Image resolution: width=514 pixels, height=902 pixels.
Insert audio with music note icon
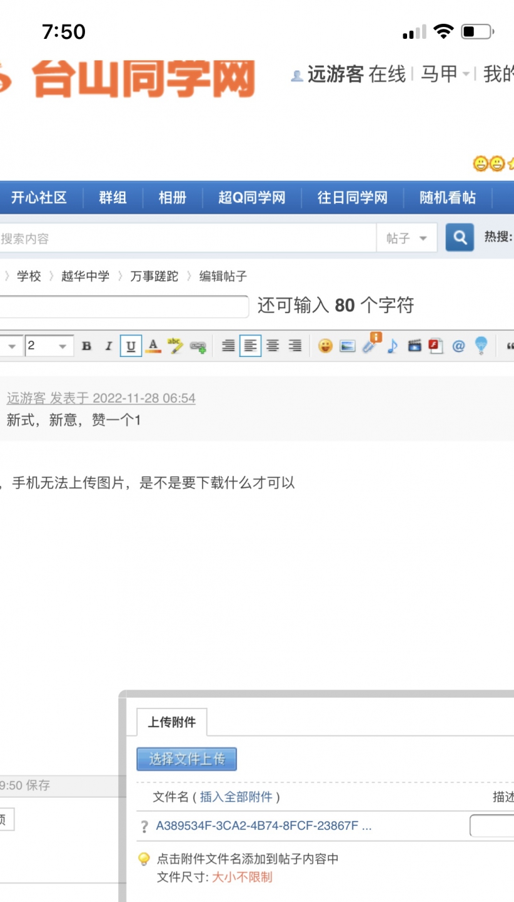392,346
